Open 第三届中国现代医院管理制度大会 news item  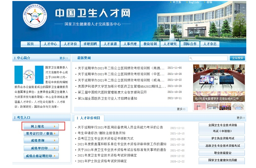pos(112,92)
